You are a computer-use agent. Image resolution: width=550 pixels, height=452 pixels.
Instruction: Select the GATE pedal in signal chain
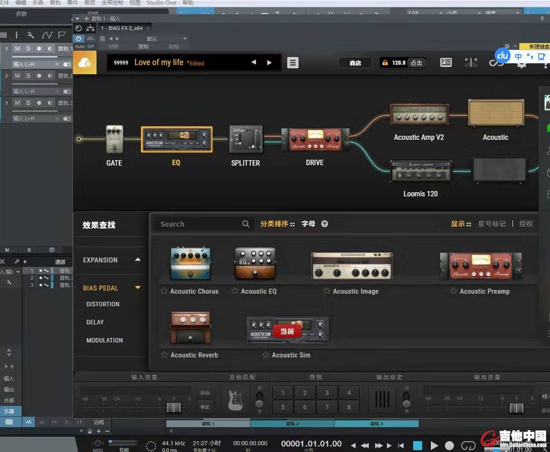tap(114, 139)
